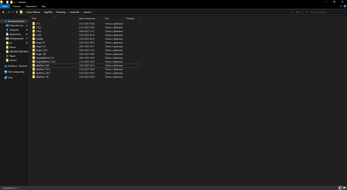
Task: Sort by the Дата изменения column
Action: (x=91, y=18)
